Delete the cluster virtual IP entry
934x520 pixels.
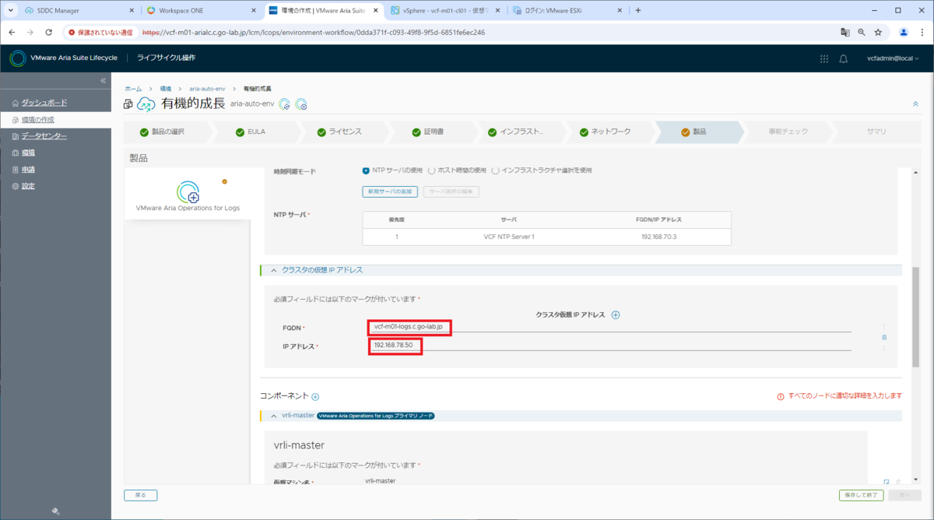coord(884,337)
